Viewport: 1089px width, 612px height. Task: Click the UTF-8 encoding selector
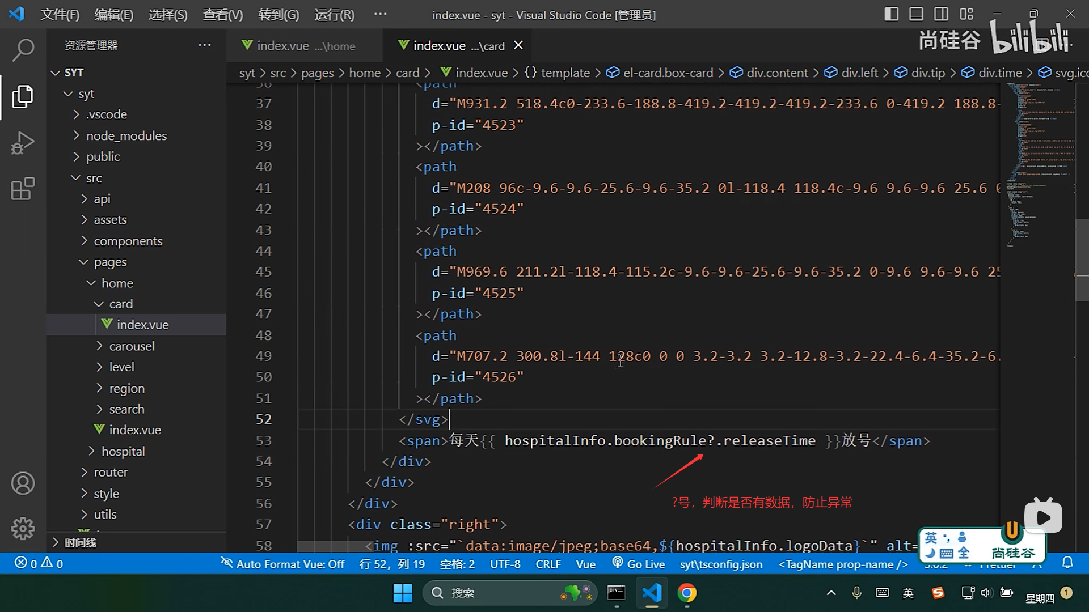coord(505,564)
